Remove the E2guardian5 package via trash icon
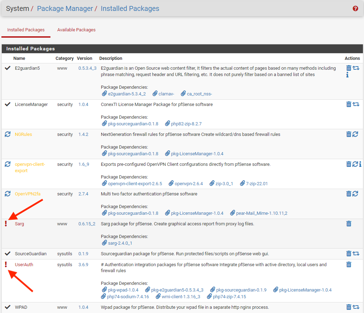364x313 pixels. click(349, 68)
